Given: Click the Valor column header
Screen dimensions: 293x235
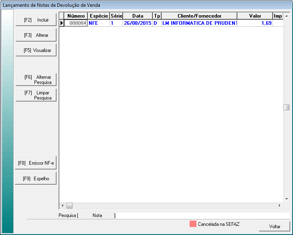Looking at the screenshot, I should point(255,16).
